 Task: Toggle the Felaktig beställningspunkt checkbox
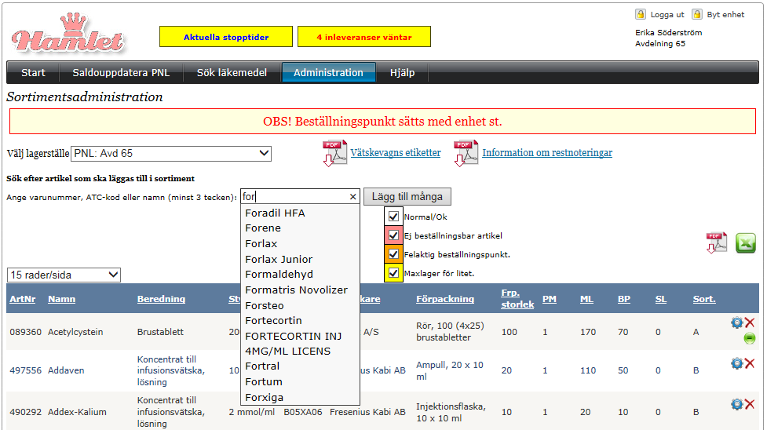click(x=393, y=254)
